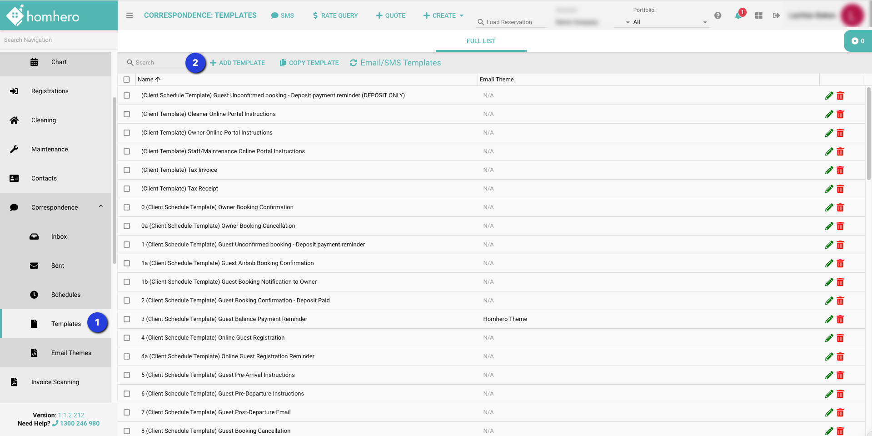872x436 pixels.
Task: Collapse the Correspondence navigation section
Action: [101, 207]
